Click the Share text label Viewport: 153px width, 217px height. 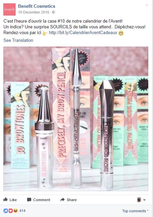pyautogui.click(x=72, y=200)
